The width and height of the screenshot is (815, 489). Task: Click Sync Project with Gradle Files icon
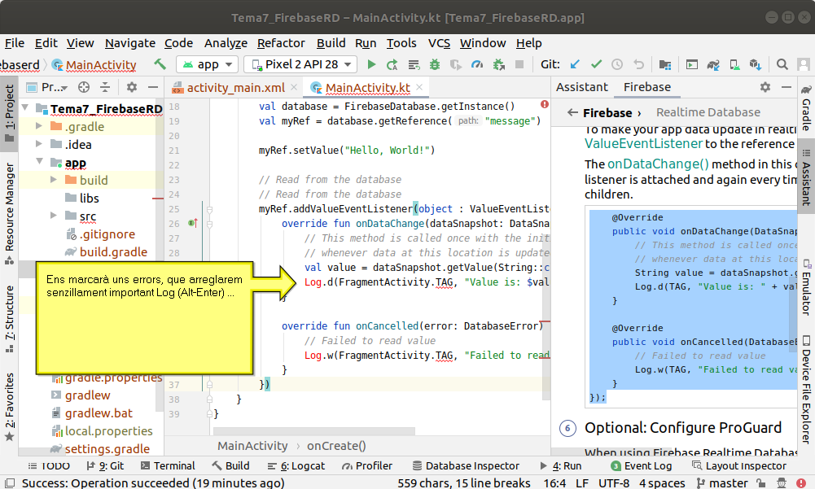click(x=713, y=64)
